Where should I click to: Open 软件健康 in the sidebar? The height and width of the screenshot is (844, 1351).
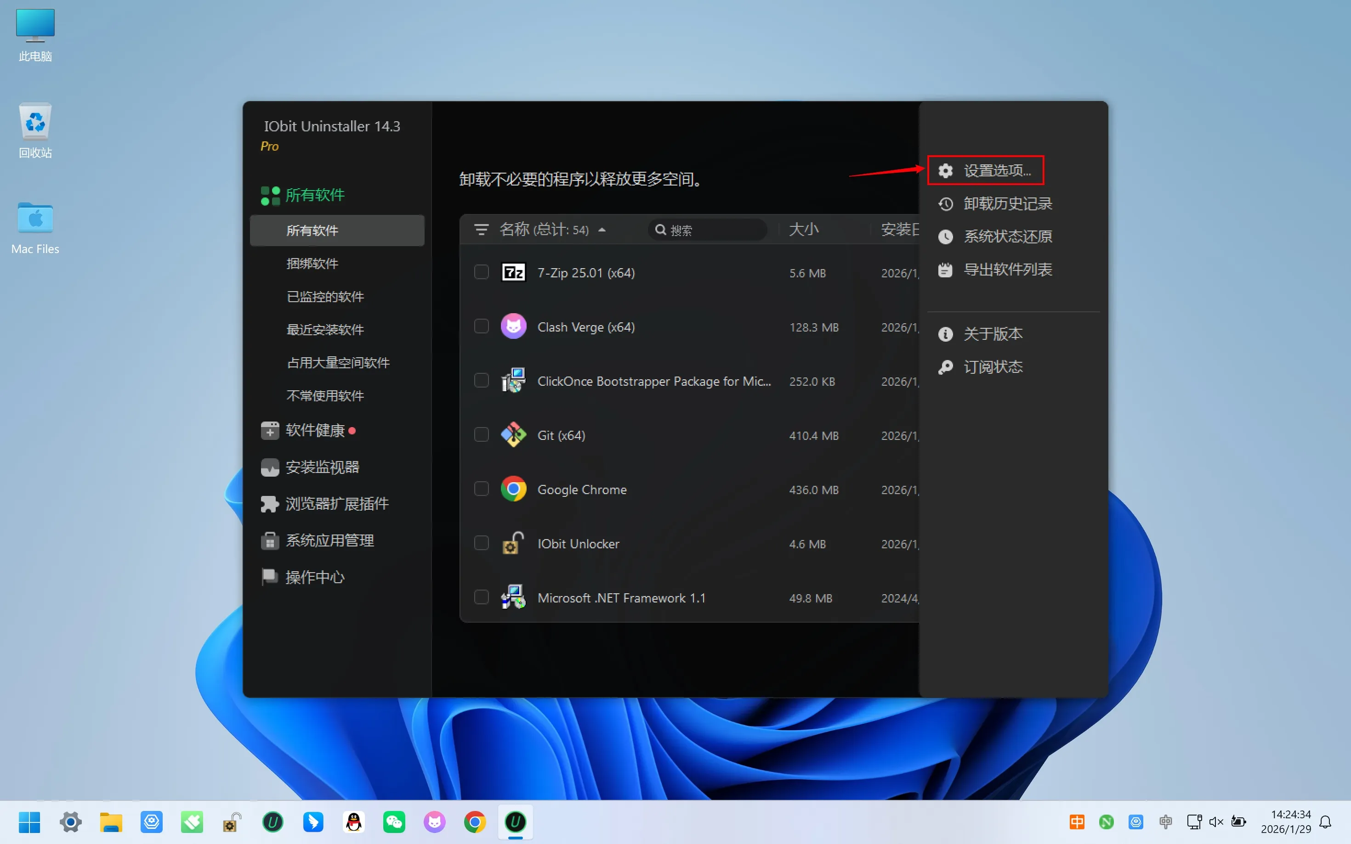pos(314,430)
